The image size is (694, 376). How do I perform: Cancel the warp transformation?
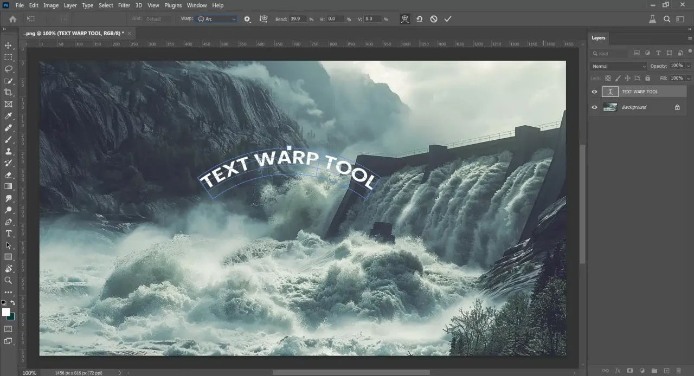(433, 19)
